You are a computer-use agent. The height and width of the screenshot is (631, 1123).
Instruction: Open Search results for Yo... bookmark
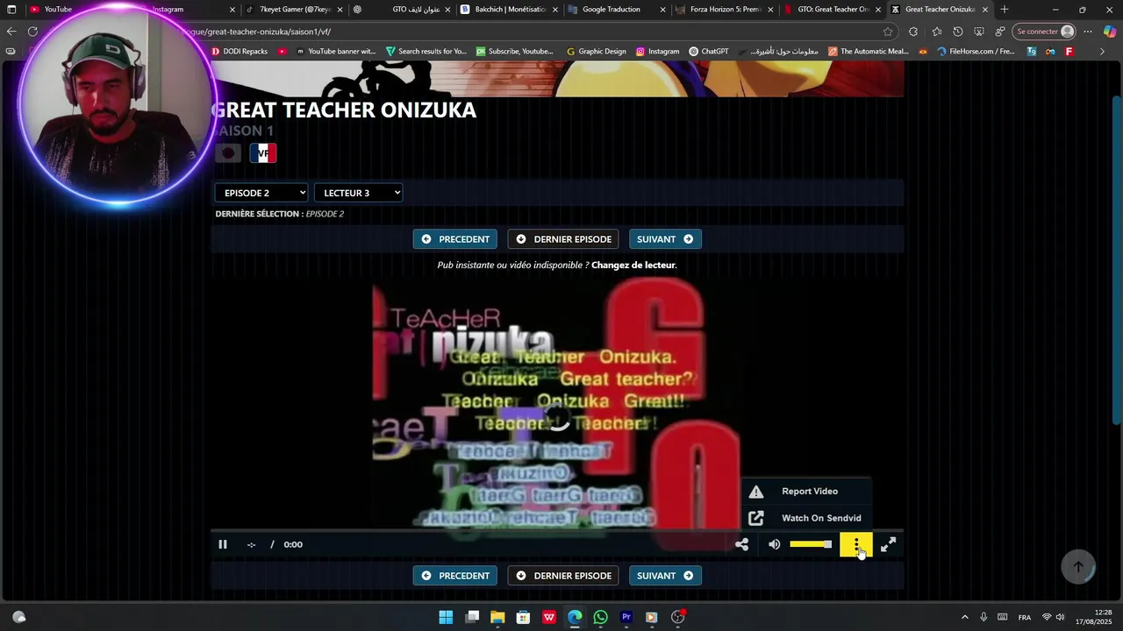pos(426,52)
